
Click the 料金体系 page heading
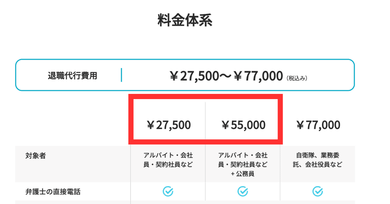[185, 20]
